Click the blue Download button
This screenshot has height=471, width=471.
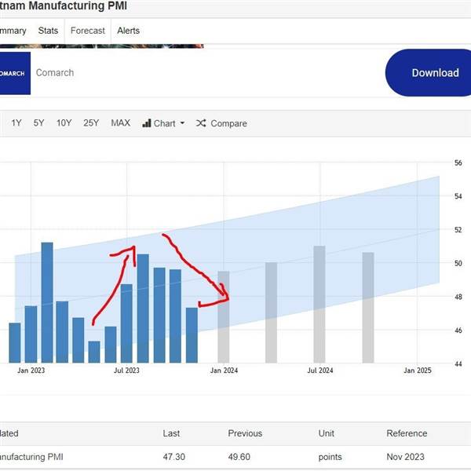(429, 73)
